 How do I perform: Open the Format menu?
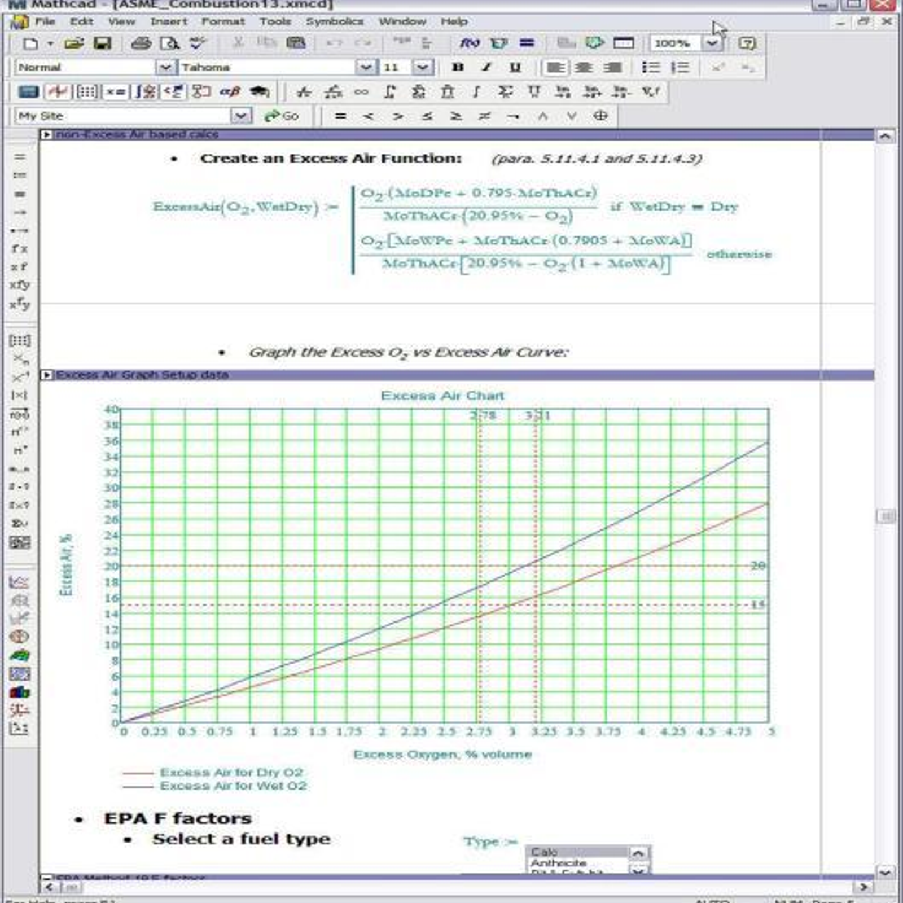[x=223, y=21]
